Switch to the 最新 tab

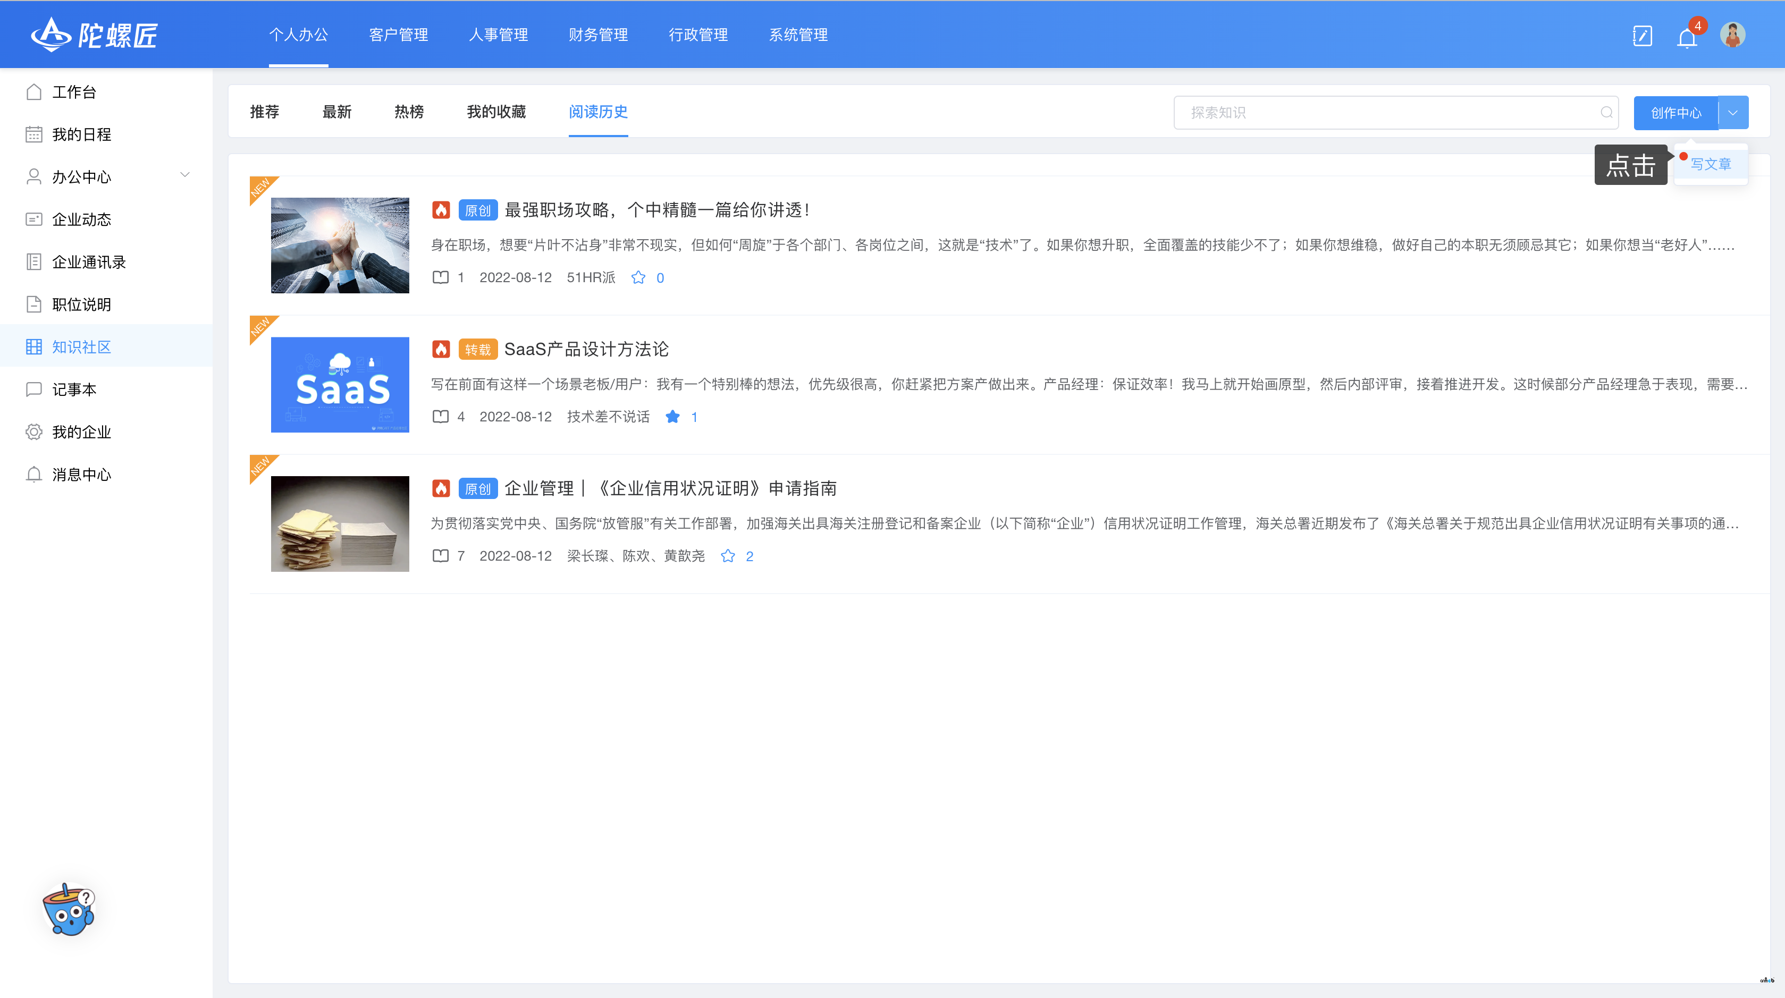(x=337, y=112)
